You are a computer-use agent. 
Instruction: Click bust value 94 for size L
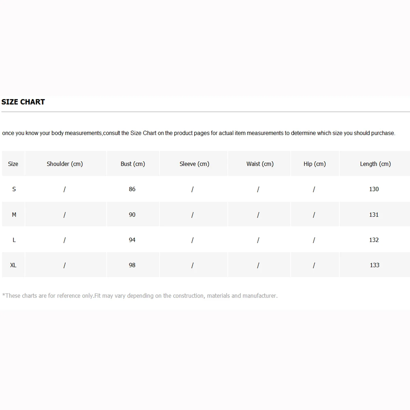(132, 240)
